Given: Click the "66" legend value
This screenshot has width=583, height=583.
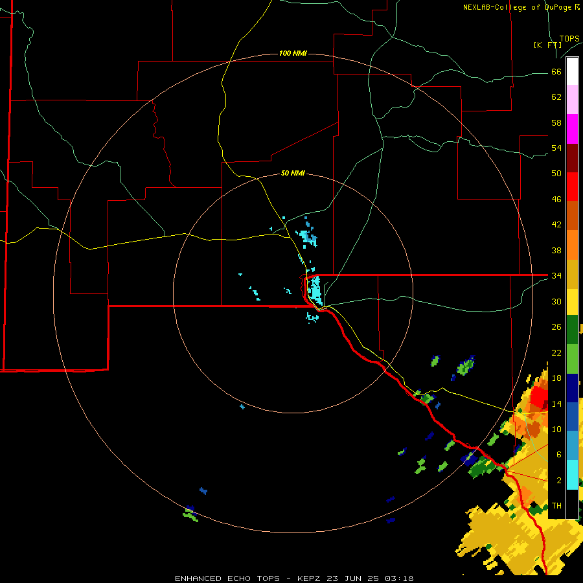Looking at the screenshot, I should coord(556,71).
